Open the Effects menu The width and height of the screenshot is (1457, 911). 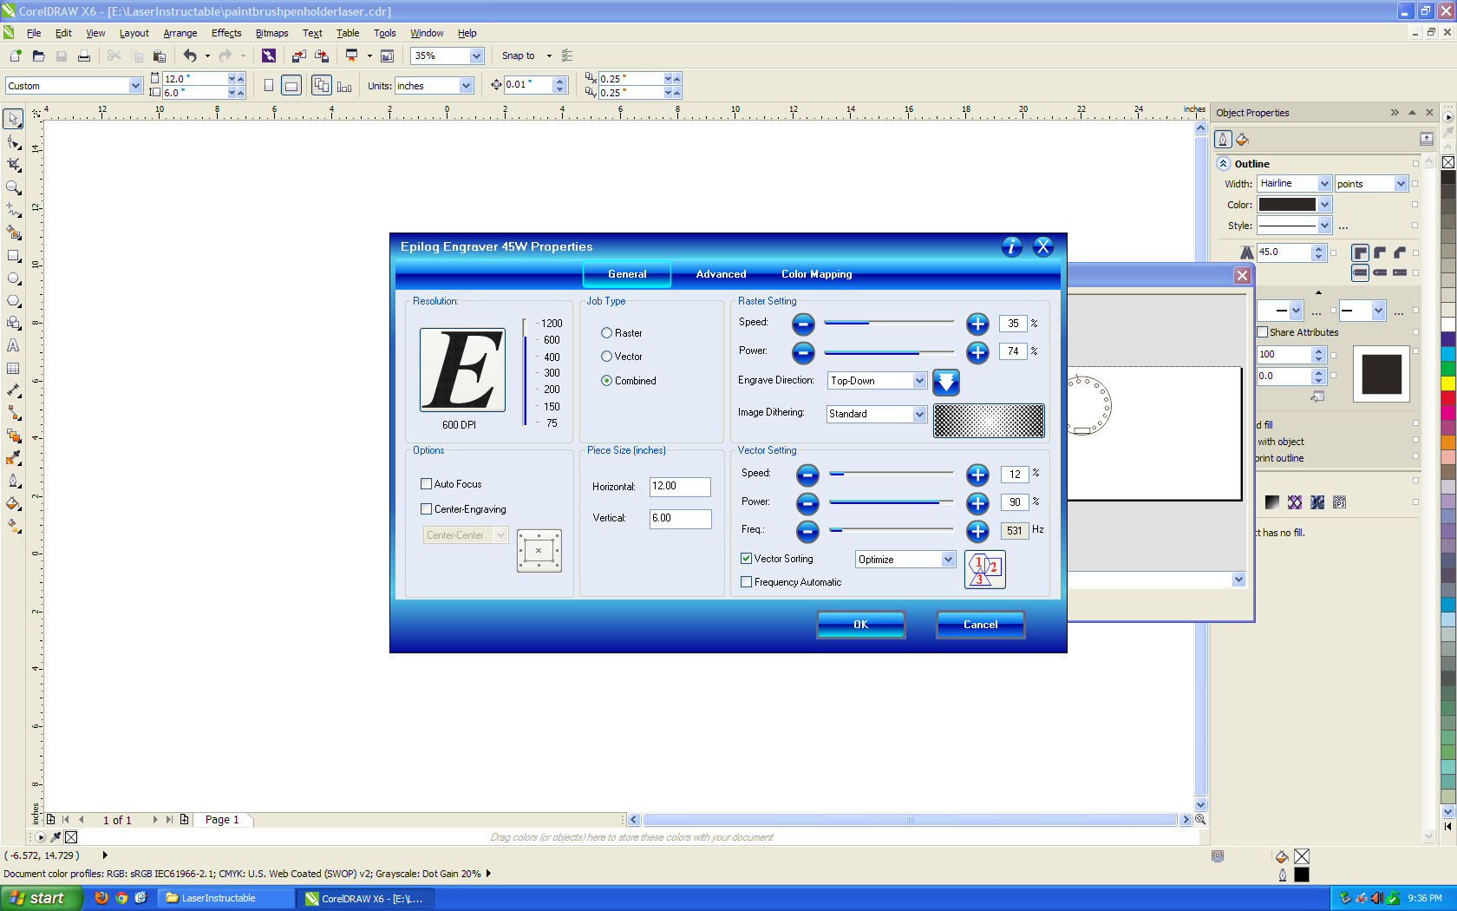pos(226,33)
